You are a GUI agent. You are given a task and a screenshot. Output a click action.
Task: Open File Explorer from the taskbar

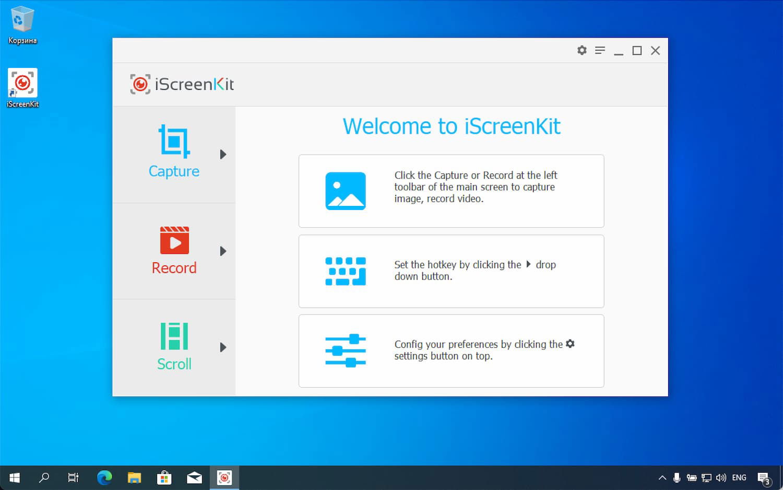click(x=134, y=477)
